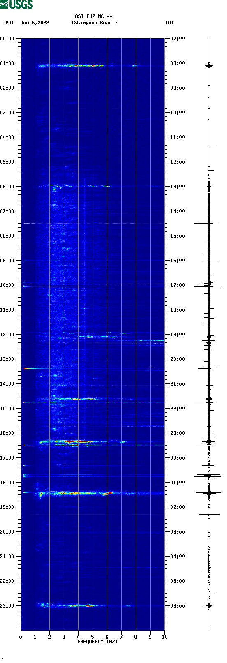
Task: Click the '(Stimpson Road )' location label
Action: click(x=94, y=23)
